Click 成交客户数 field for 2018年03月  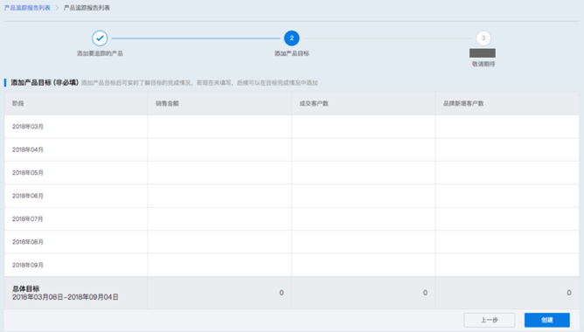point(363,127)
